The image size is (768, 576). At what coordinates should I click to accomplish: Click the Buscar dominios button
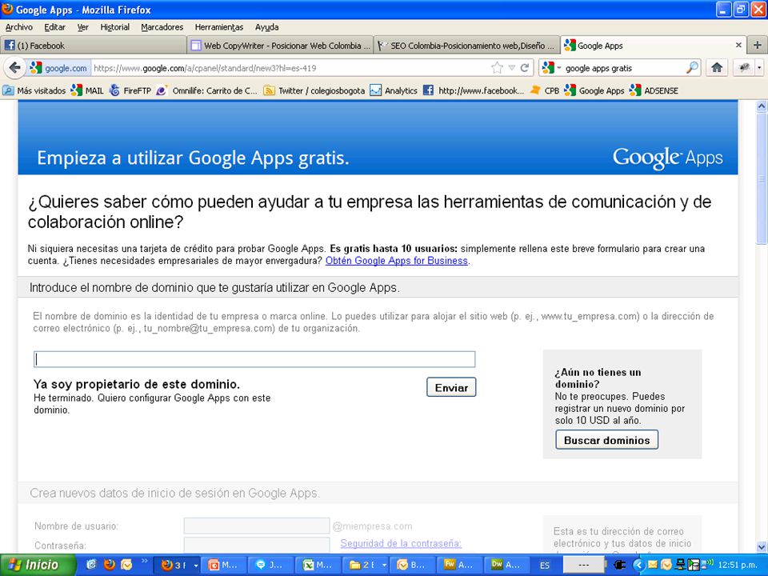coord(607,440)
